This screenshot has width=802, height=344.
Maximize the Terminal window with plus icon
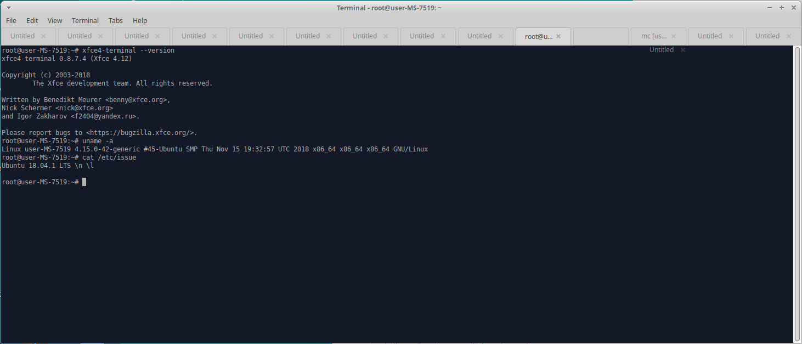[782, 8]
